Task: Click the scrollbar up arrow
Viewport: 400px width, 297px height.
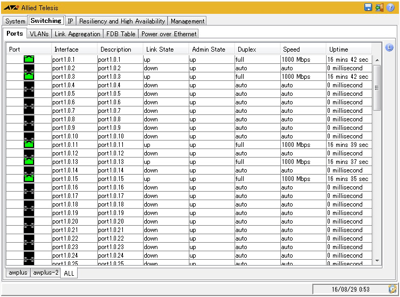Action: click(377, 60)
